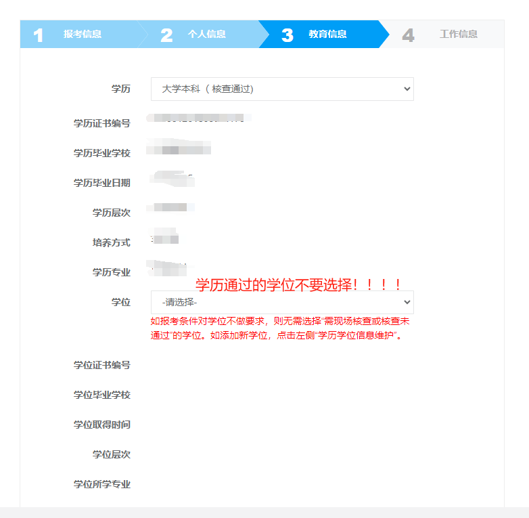Click the 学历毕业学校 label
This screenshot has width=529, height=518.
[102, 153]
